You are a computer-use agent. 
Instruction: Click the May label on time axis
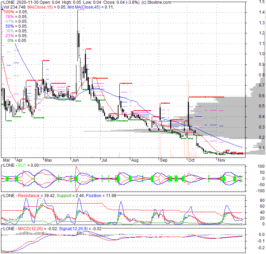click(48, 160)
